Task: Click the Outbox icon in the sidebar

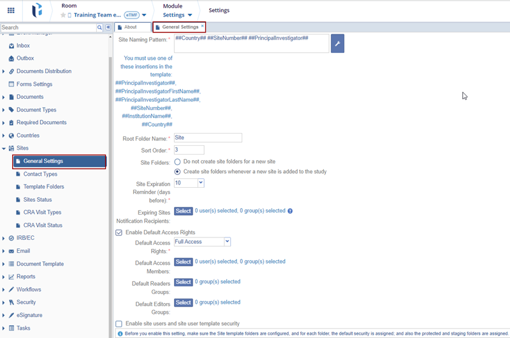Action: 11,59
